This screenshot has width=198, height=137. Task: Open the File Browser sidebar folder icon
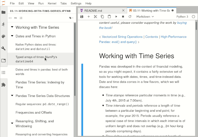point(3,12)
